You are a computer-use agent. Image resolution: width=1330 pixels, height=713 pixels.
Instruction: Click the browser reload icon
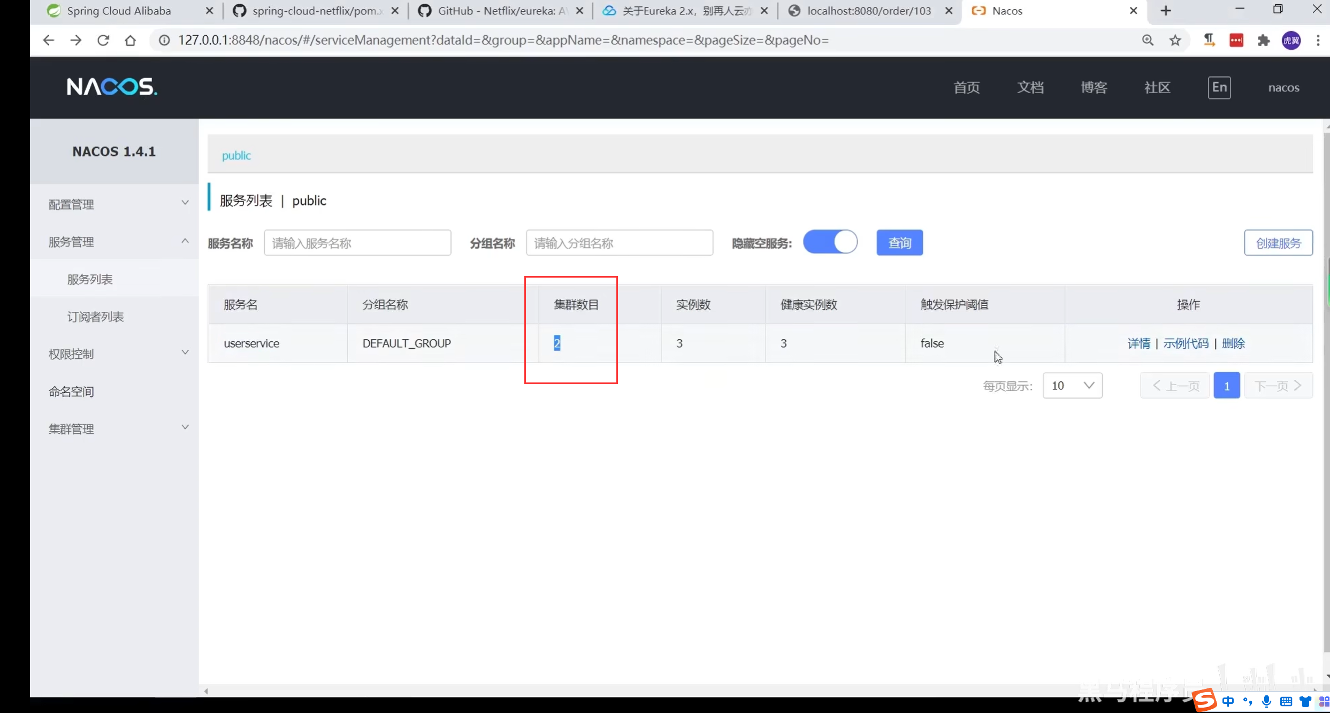click(103, 40)
